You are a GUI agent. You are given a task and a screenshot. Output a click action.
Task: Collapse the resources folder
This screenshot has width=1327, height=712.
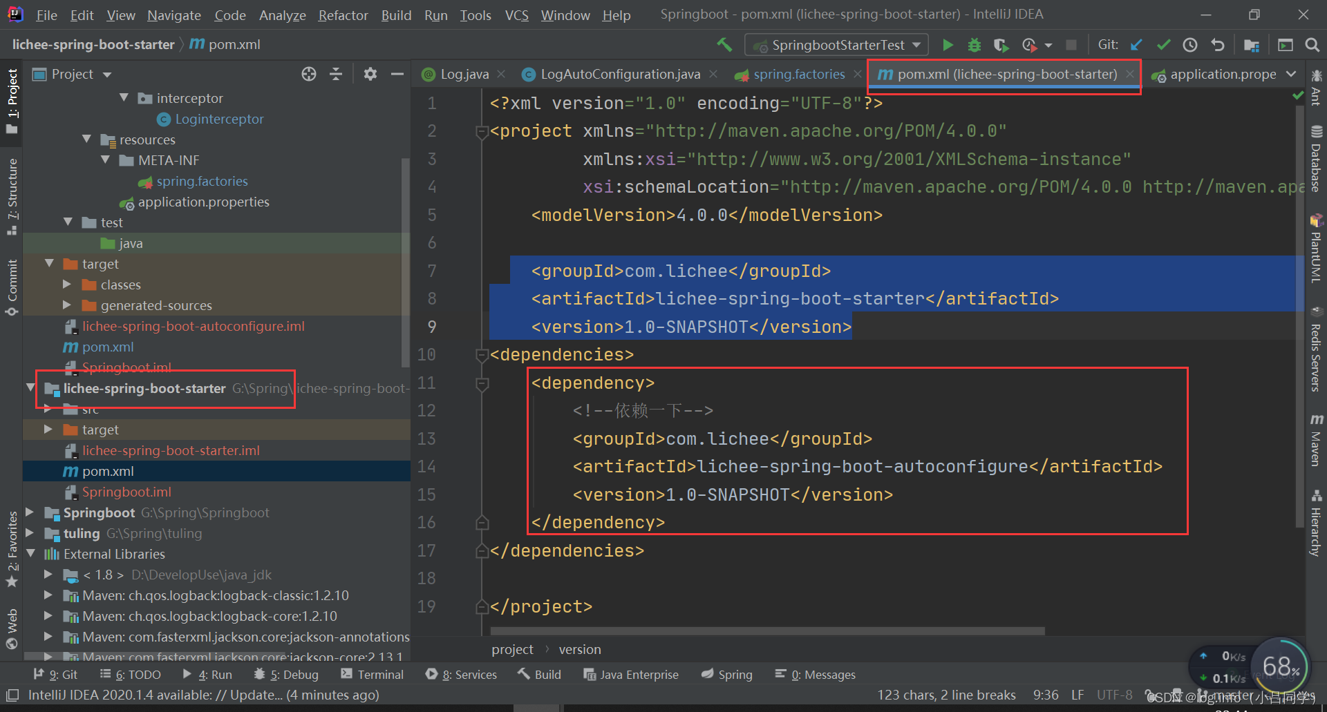coord(86,139)
